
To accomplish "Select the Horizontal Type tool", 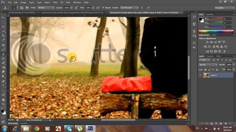I will [x=3, y=86].
